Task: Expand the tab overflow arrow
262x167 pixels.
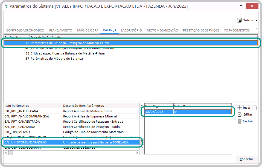Action: click(x=256, y=28)
